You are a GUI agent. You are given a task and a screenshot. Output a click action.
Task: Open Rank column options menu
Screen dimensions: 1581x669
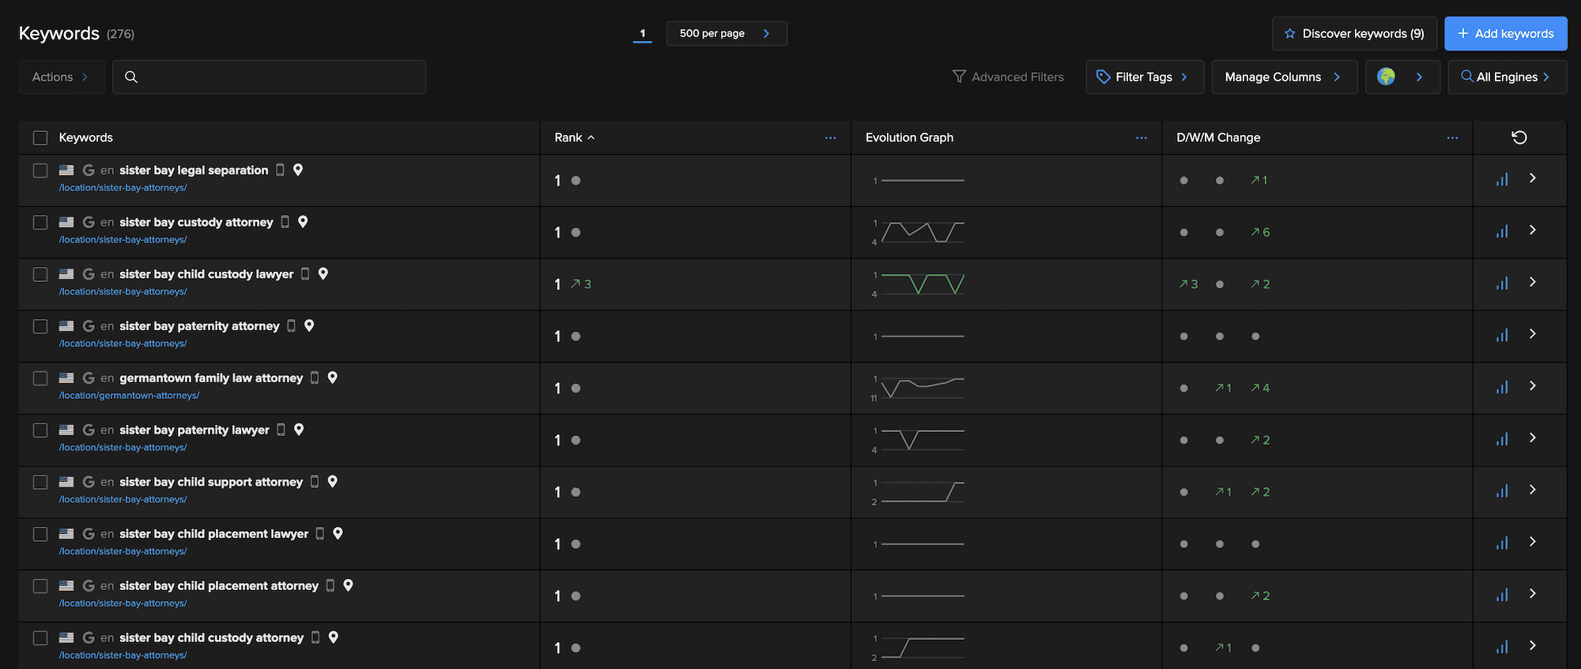pos(830,137)
